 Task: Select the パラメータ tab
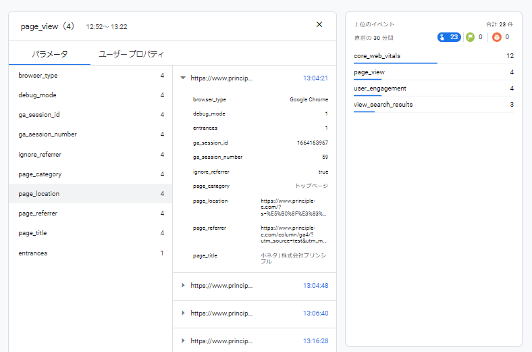pyautogui.click(x=50, y=54)
